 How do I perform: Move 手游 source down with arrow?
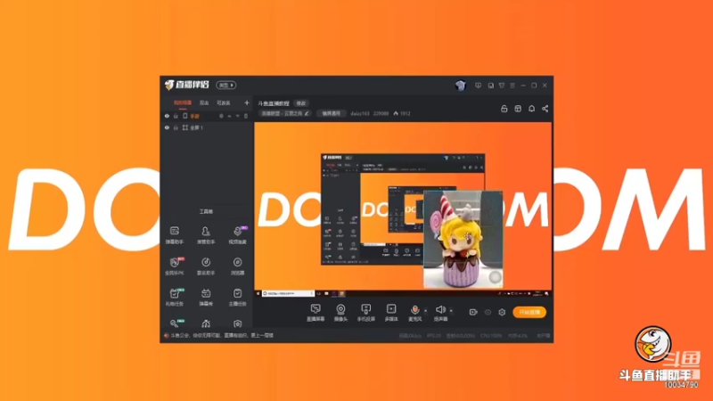(x=238, y=117)
